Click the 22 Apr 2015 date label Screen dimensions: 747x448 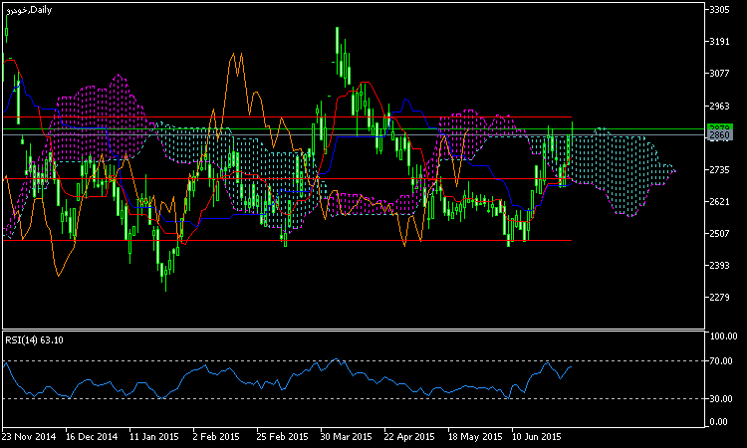tap(409, 437)
